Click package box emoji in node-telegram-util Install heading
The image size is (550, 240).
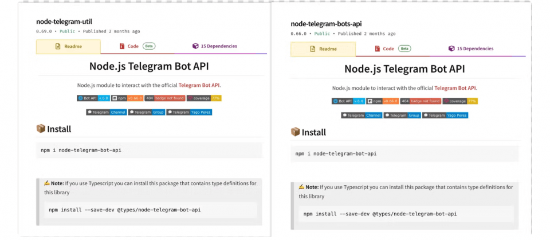point(41,129)
